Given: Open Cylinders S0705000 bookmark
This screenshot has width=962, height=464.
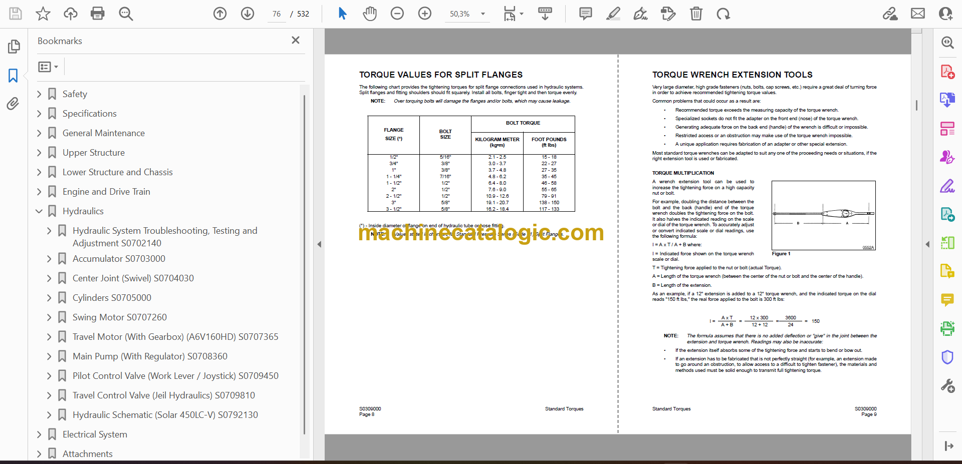Looking at the screenshot, I should point(112,298).
